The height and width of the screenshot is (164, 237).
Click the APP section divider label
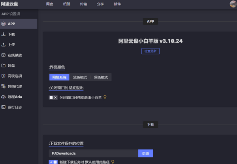(x=150, y=21)
